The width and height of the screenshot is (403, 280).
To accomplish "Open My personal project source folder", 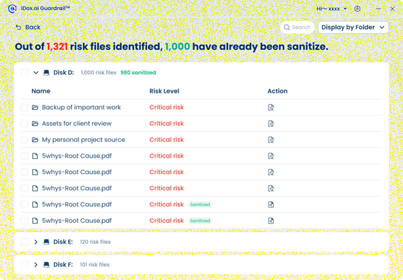I will pyautogui.click(x=83, y=140).
